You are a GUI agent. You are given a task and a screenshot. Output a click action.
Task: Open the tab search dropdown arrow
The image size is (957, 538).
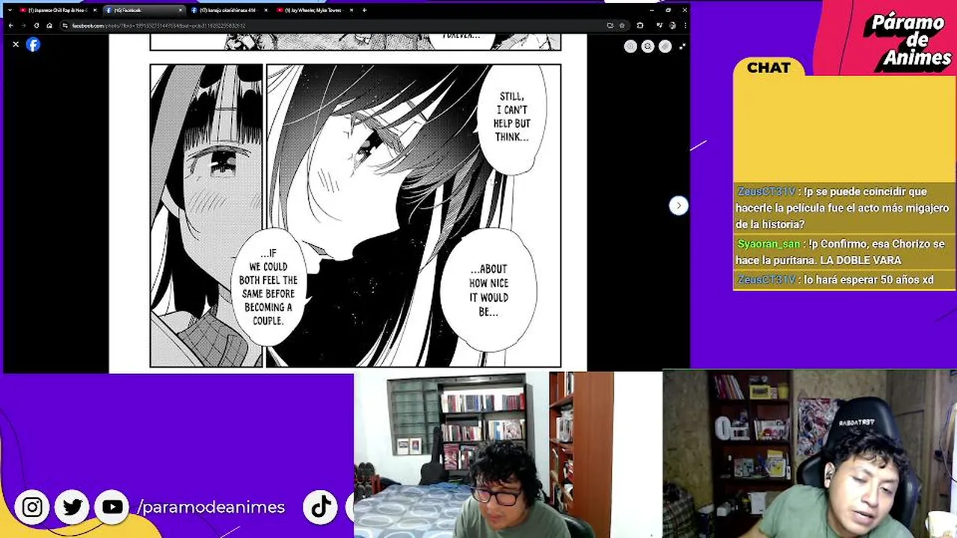click(10, 10)
